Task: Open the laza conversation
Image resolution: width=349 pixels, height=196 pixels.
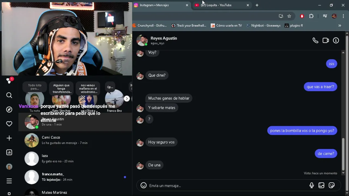Action: [75, 158]
